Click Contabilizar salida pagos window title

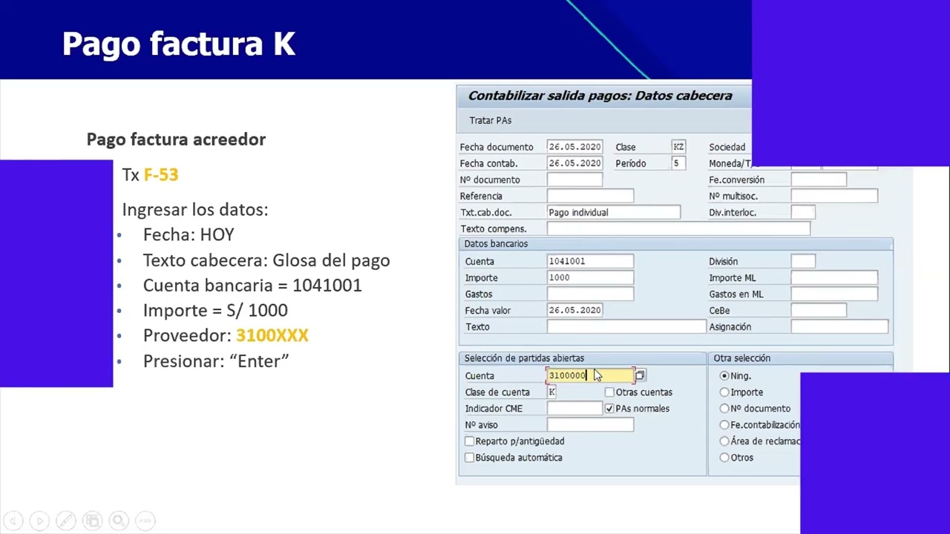point(600,96)
